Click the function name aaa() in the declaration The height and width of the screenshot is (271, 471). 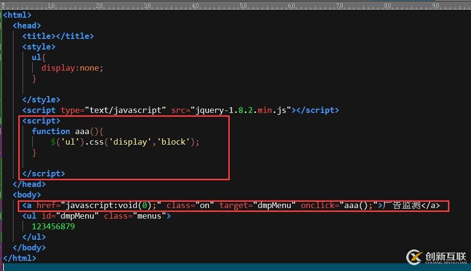pos(87,131)
